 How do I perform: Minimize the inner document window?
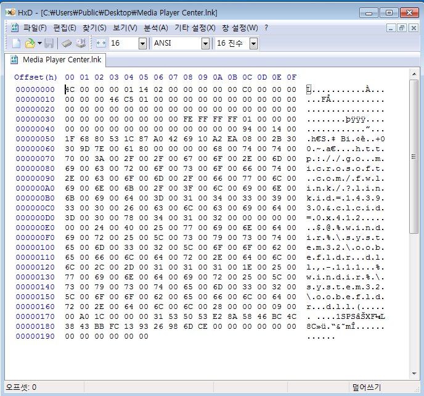[x=391, y=28]
